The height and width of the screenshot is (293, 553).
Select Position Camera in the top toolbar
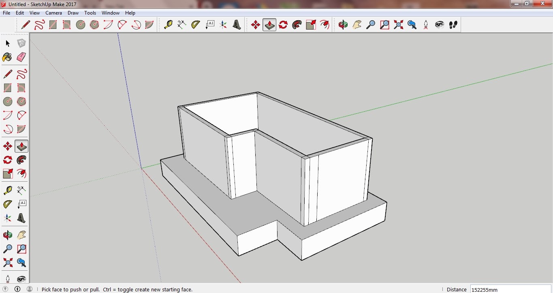click(x=426, y=25)
